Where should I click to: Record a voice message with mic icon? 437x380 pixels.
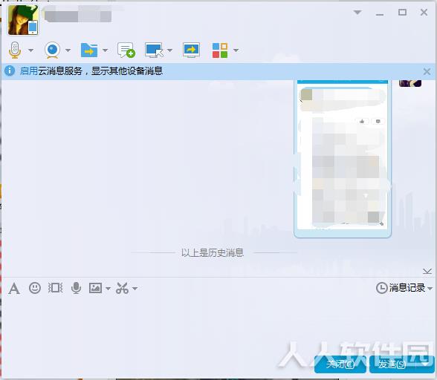coord(76,288)
